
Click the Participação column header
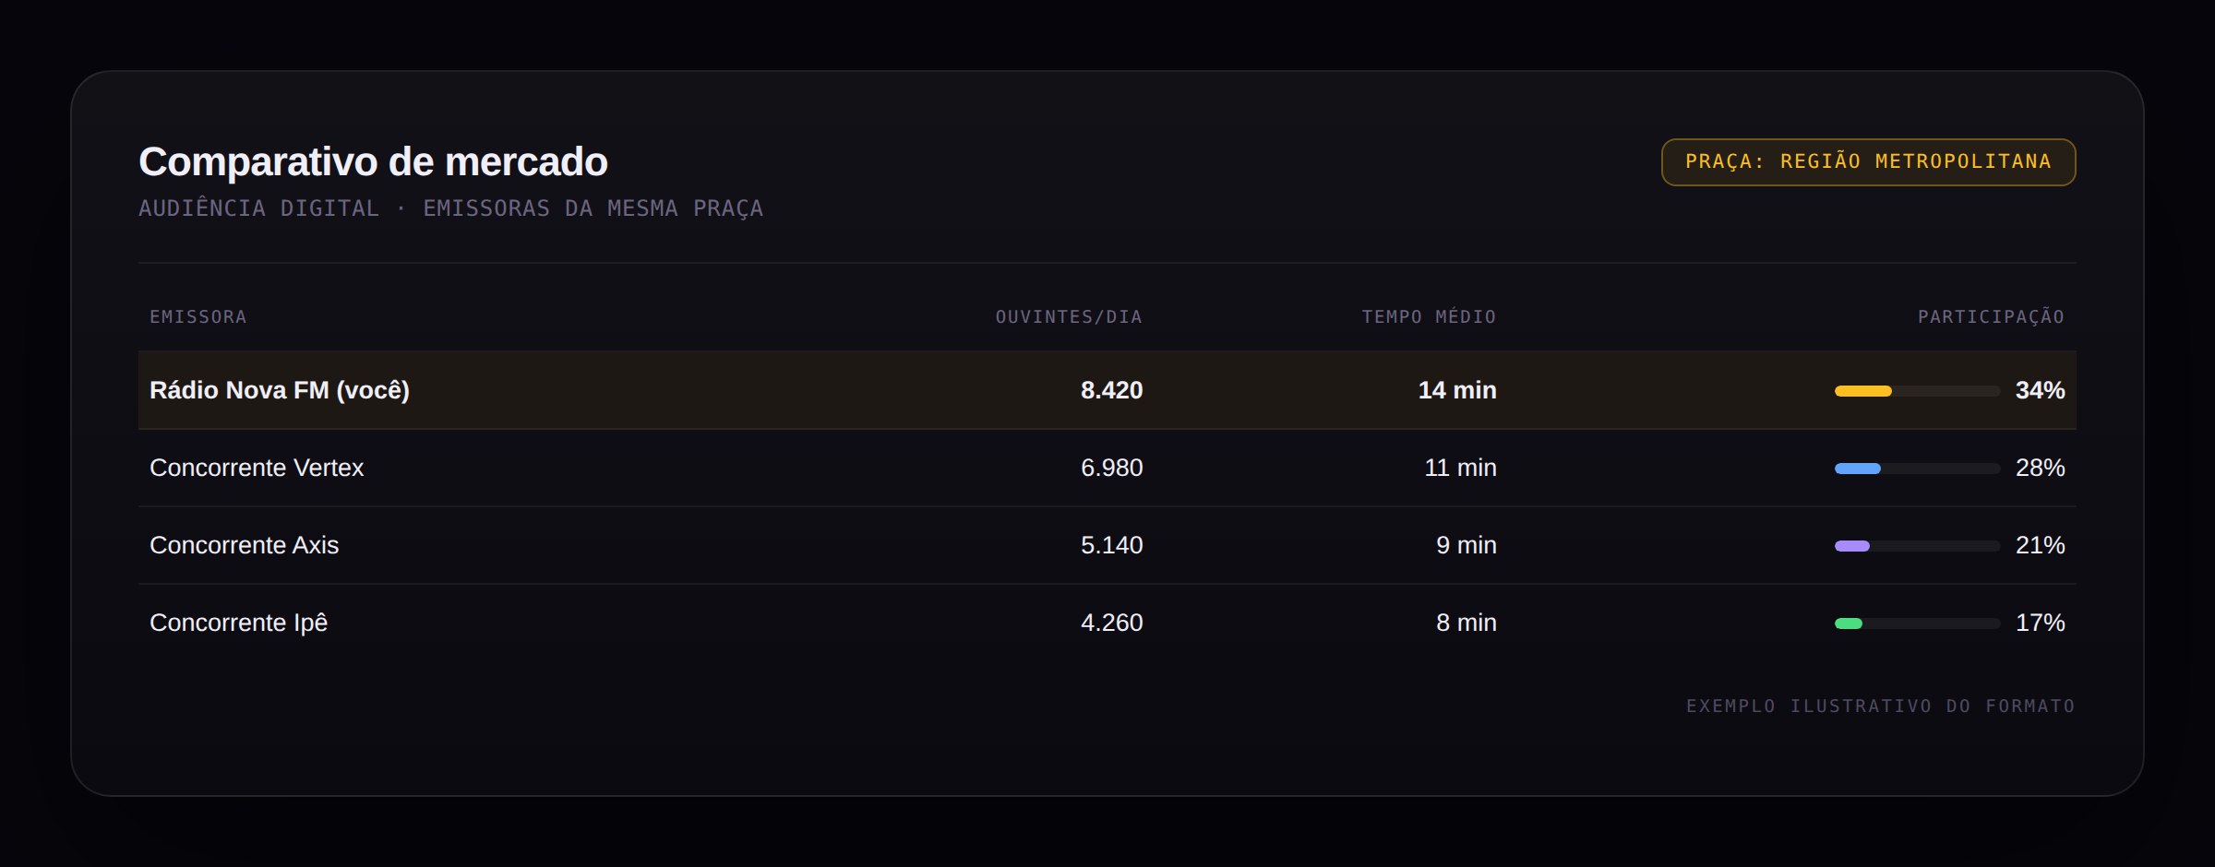pos(1991,316)
